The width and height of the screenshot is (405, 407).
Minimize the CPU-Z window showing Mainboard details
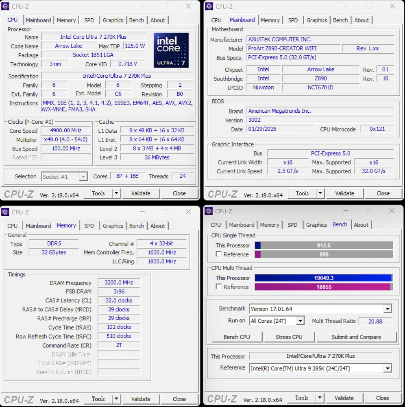point(346,6)
